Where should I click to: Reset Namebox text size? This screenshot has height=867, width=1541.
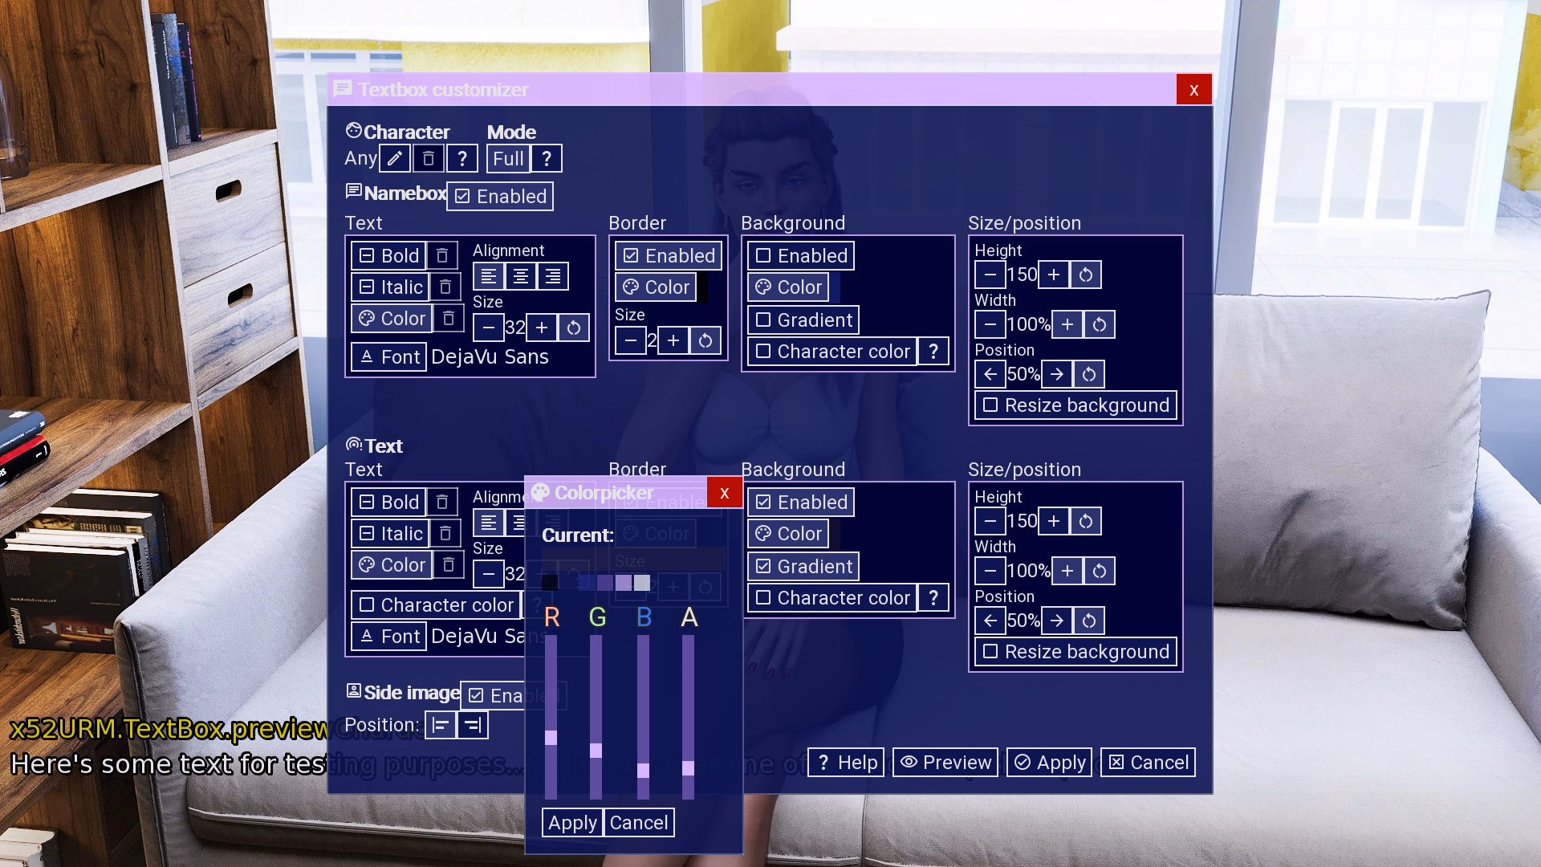(574, 328)
